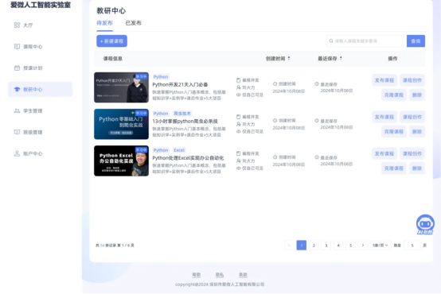Screen dimensions: 441x294
Task: Expand the items-per-page dropdown
Action: [381, 246]
